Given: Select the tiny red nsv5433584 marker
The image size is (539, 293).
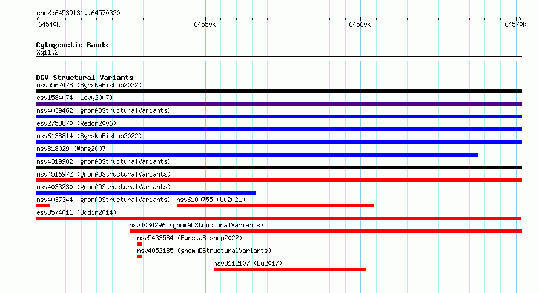Looking at the screenshot, I should (139, 244).
